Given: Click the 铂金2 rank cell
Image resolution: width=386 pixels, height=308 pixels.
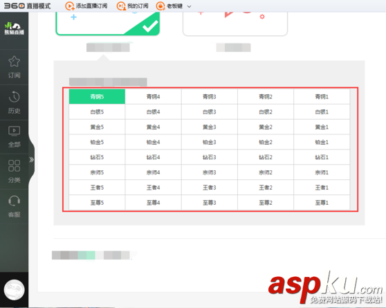Looking at the screenshot, I should click(266, 142).
